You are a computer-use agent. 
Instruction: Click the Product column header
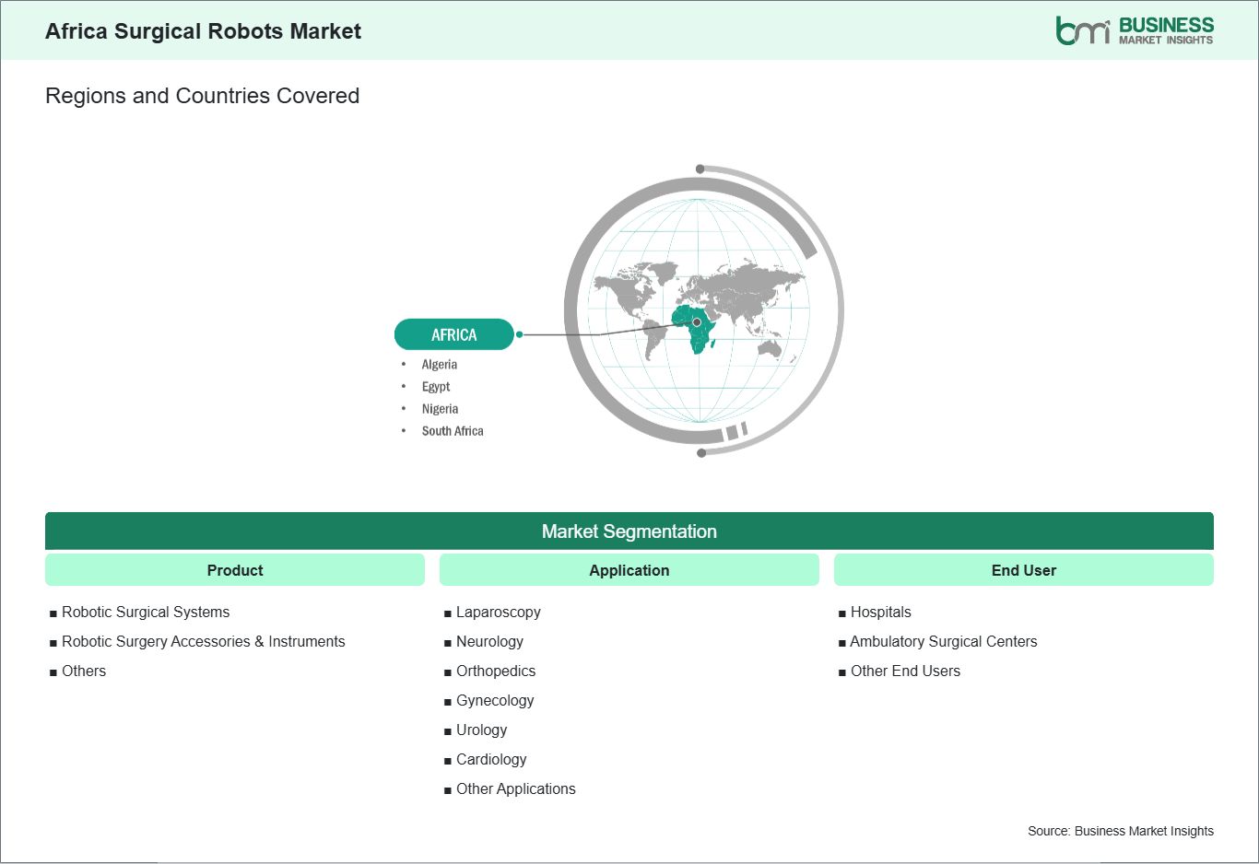(x=235, y=570)
